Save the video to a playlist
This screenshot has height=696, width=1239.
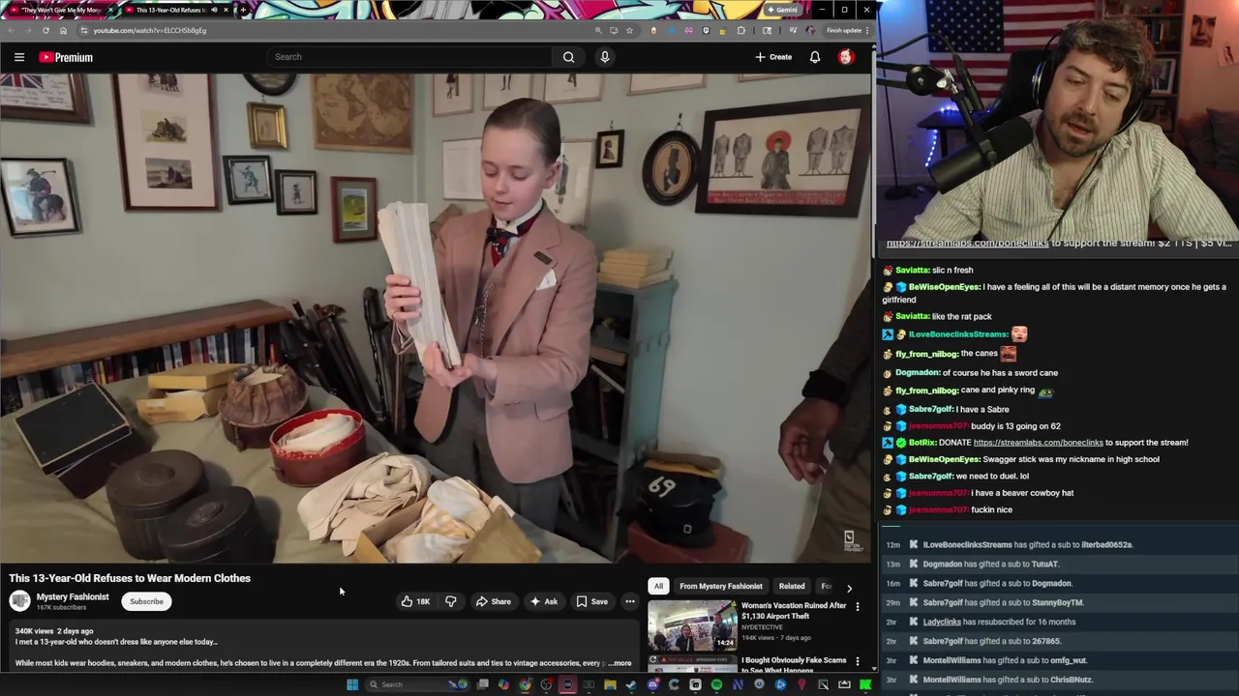(592, 601)
